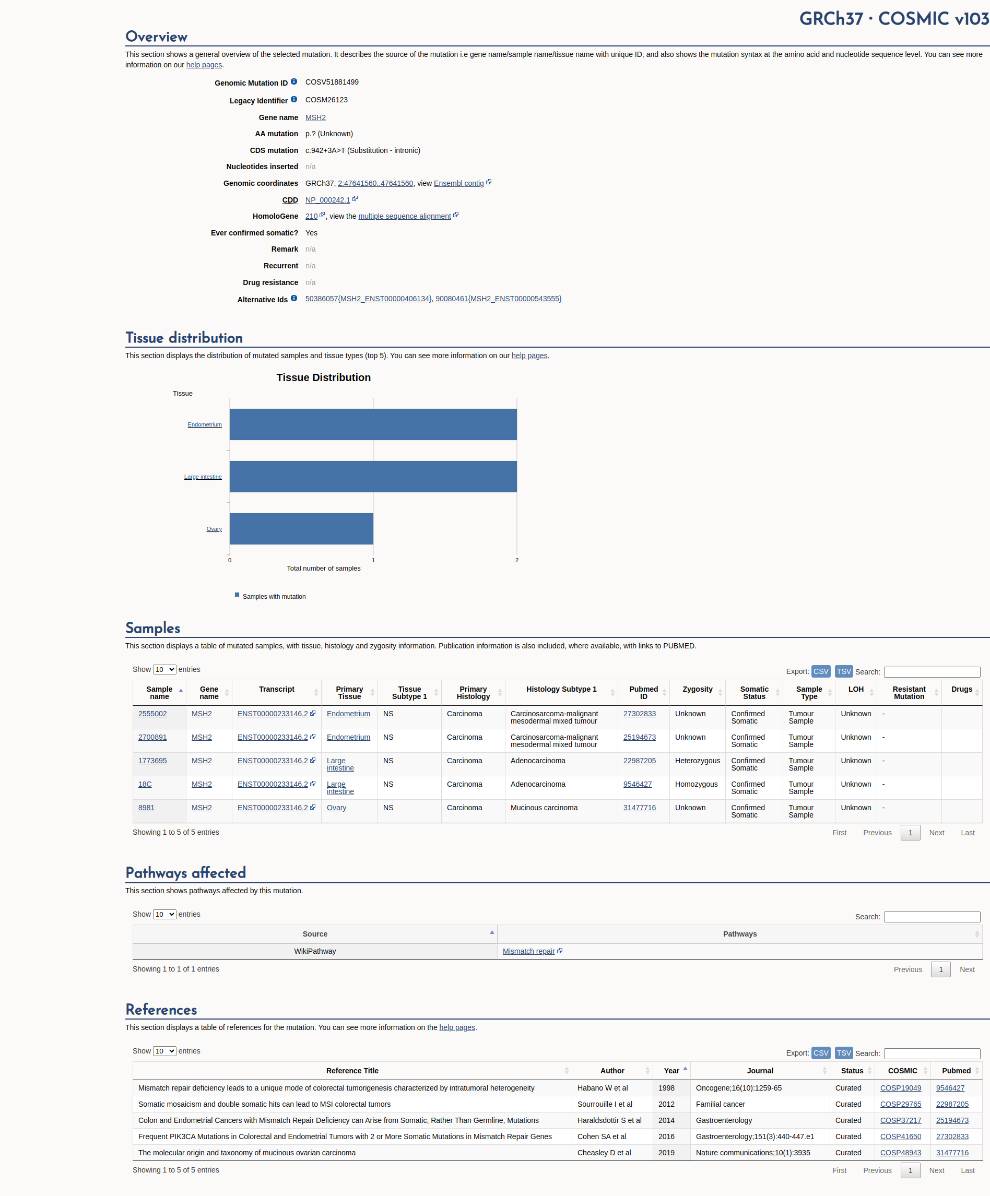
Task: Click external link icon after Ensembl contig
Action: [489, 182]
